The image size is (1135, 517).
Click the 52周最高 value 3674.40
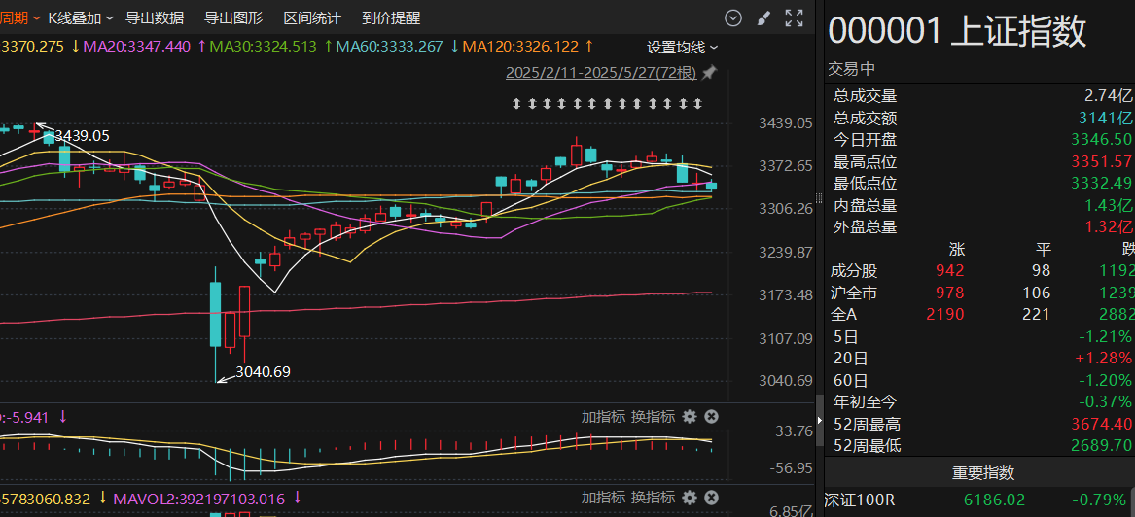(x=1102, y=424)
